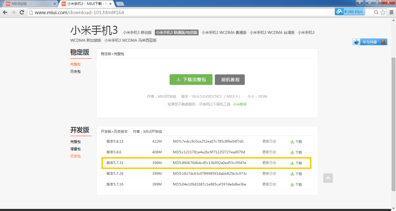Click the 华为网盘 floating widget
Screen dimensions: 396x211
click(370, 42)
